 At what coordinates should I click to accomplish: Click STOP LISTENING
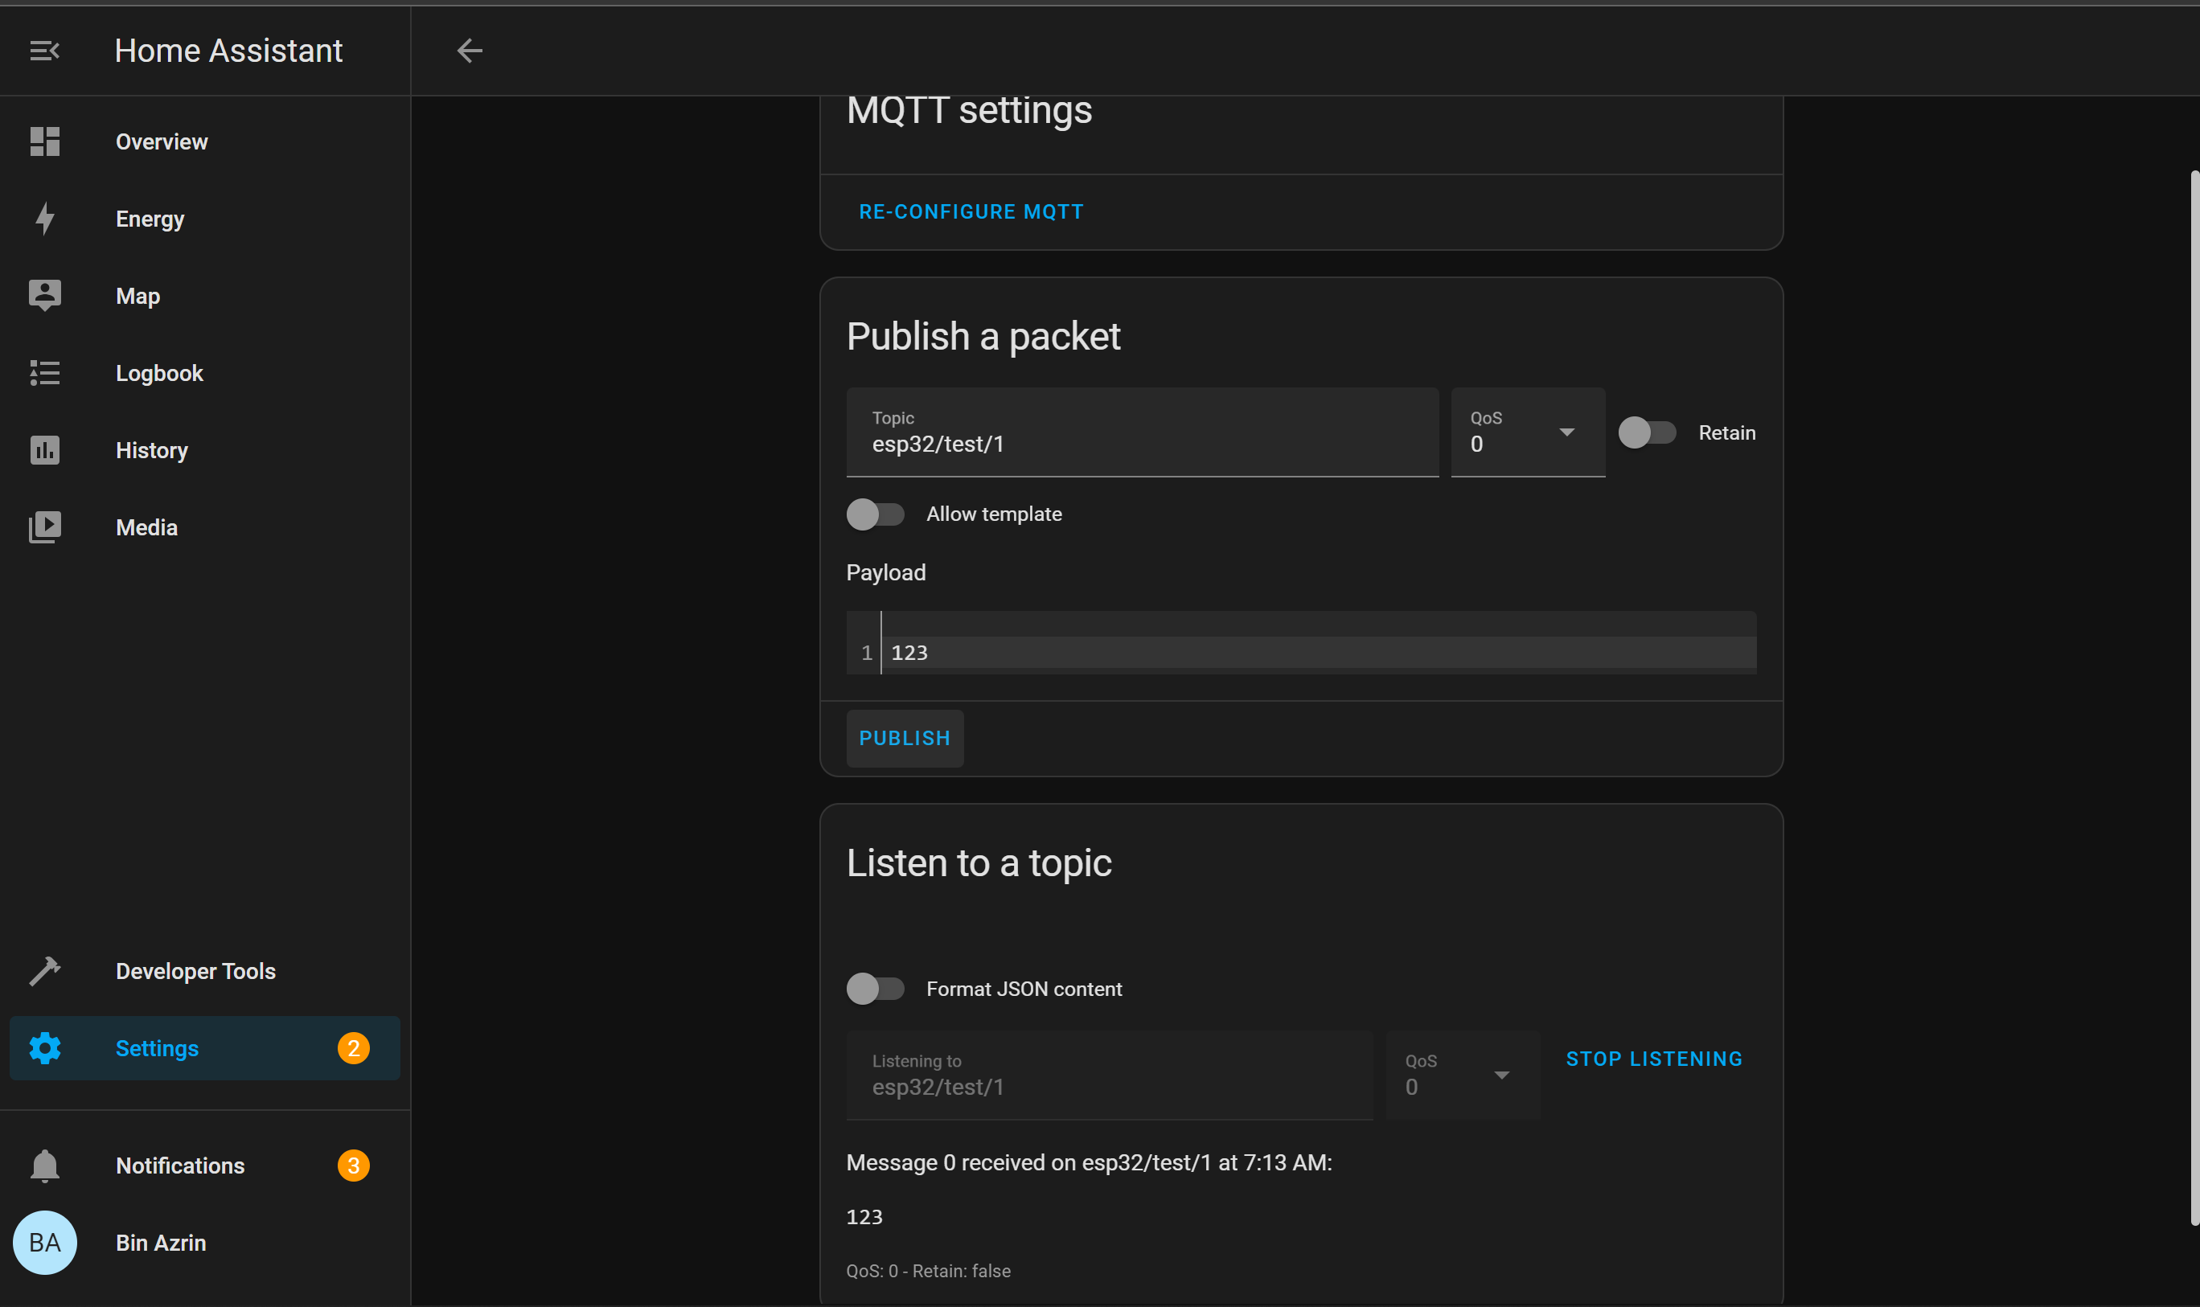coord(1654,1059)
